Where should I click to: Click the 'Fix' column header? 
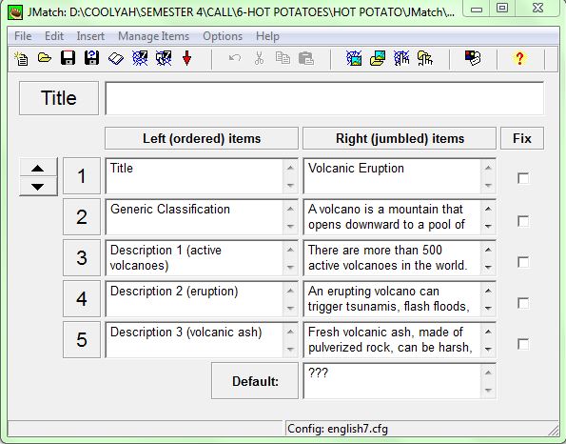(x=522, y=138)
